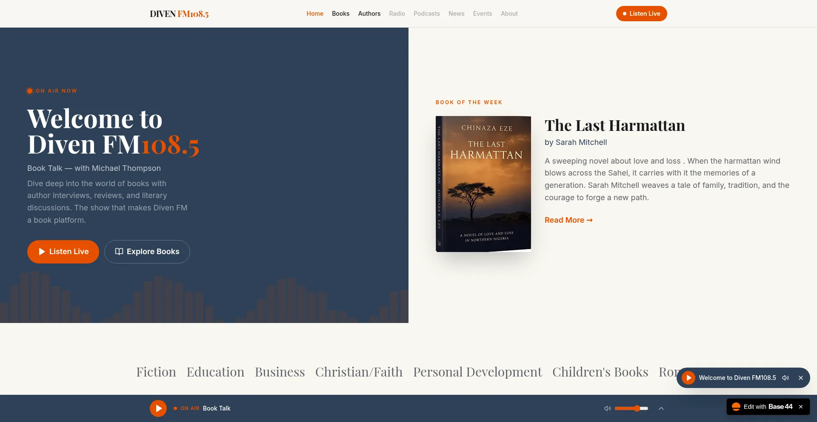The height and width of the screenshot is (422, 817).
Task: Dismiss the Edit with Base44 badge
Action: point(801,407)
